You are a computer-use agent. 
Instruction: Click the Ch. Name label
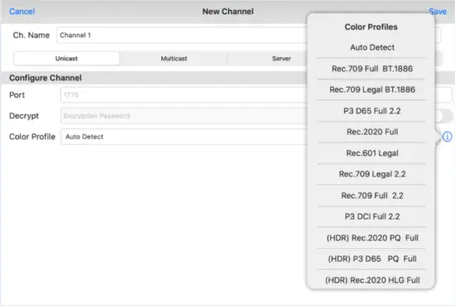(31, 35)
